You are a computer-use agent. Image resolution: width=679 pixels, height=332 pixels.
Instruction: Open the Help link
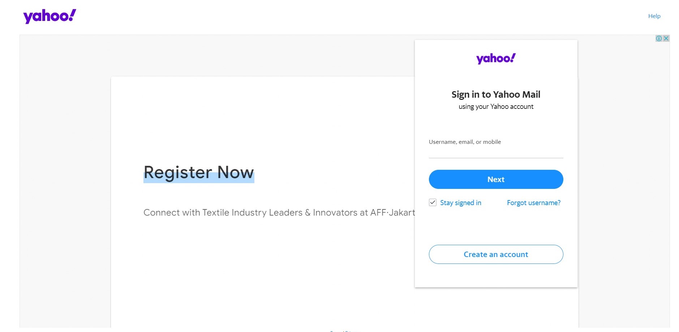click(654, 16)
